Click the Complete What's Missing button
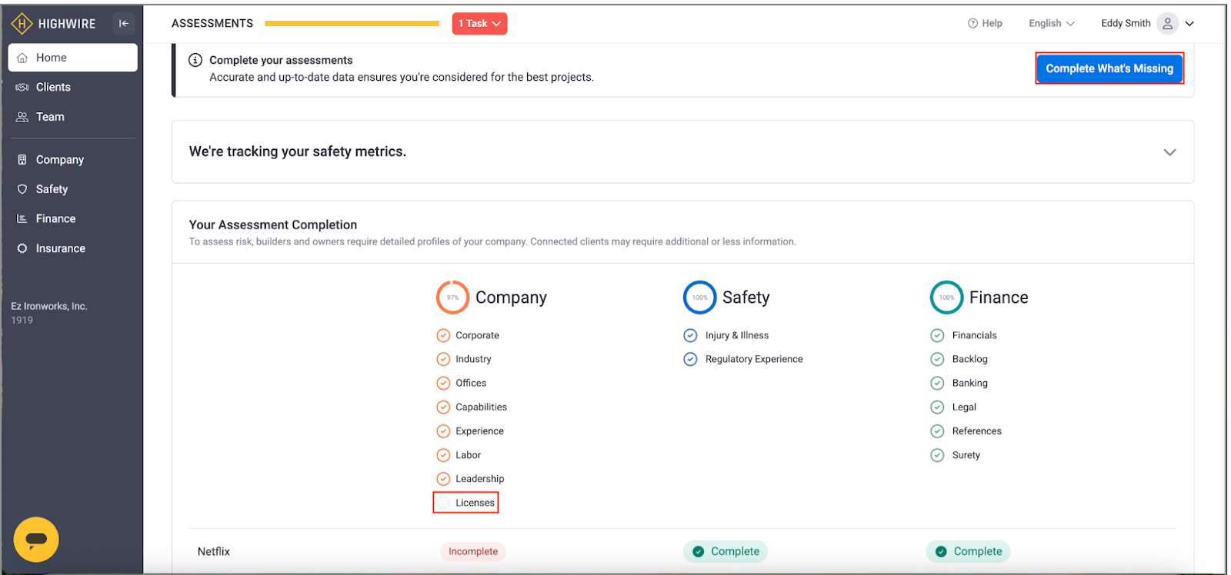This screenshot has width=1231, height=575. [x=1109, y=68]
